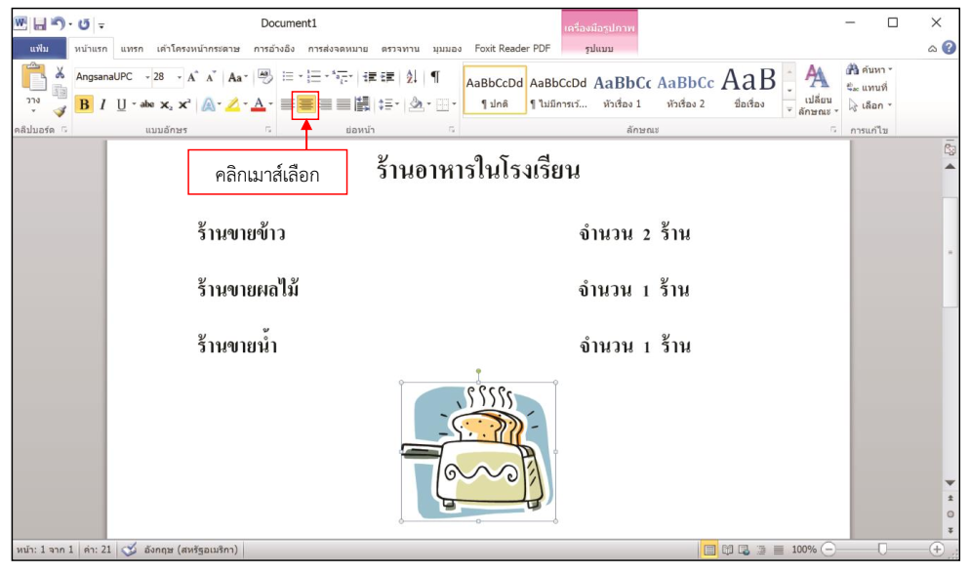
Task: Click the Grow Font icon
Action: coord(192,77)
